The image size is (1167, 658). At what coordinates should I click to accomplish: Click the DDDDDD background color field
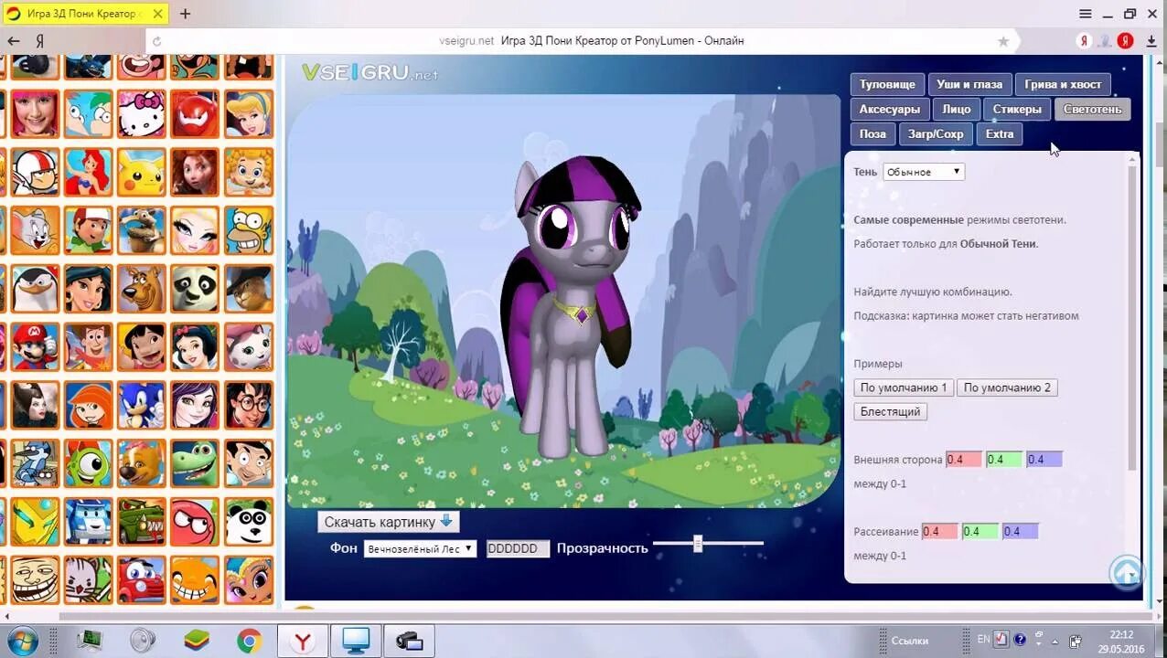(x=518, y=548)
